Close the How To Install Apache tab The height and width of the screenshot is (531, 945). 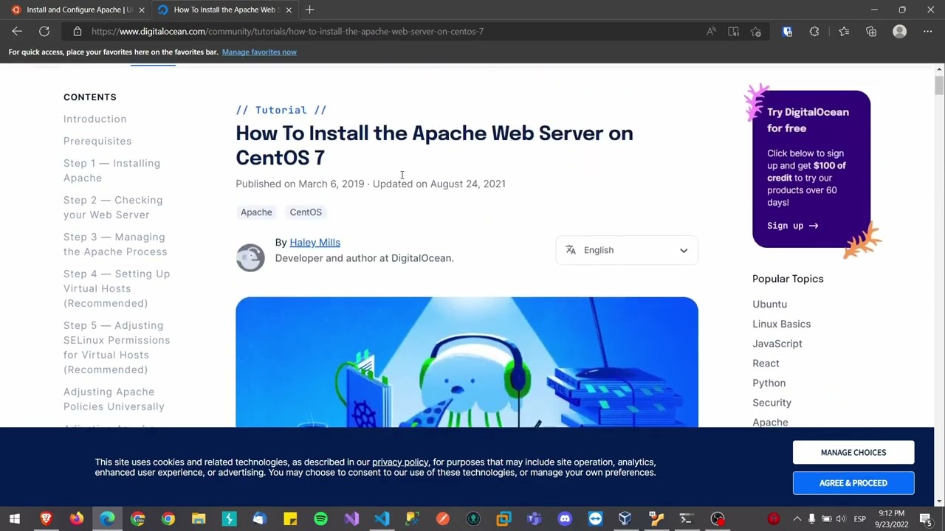click(289, 10)
